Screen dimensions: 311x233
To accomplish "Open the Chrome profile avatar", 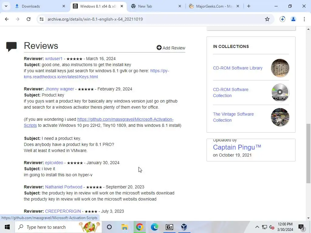I will 293,19.
